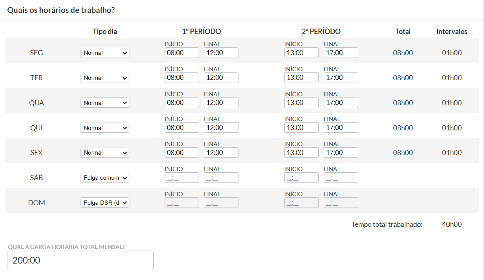This screenshot has width=484, height=280.
Task: Open the QUA day type dropdown
Action: [105, 103]
